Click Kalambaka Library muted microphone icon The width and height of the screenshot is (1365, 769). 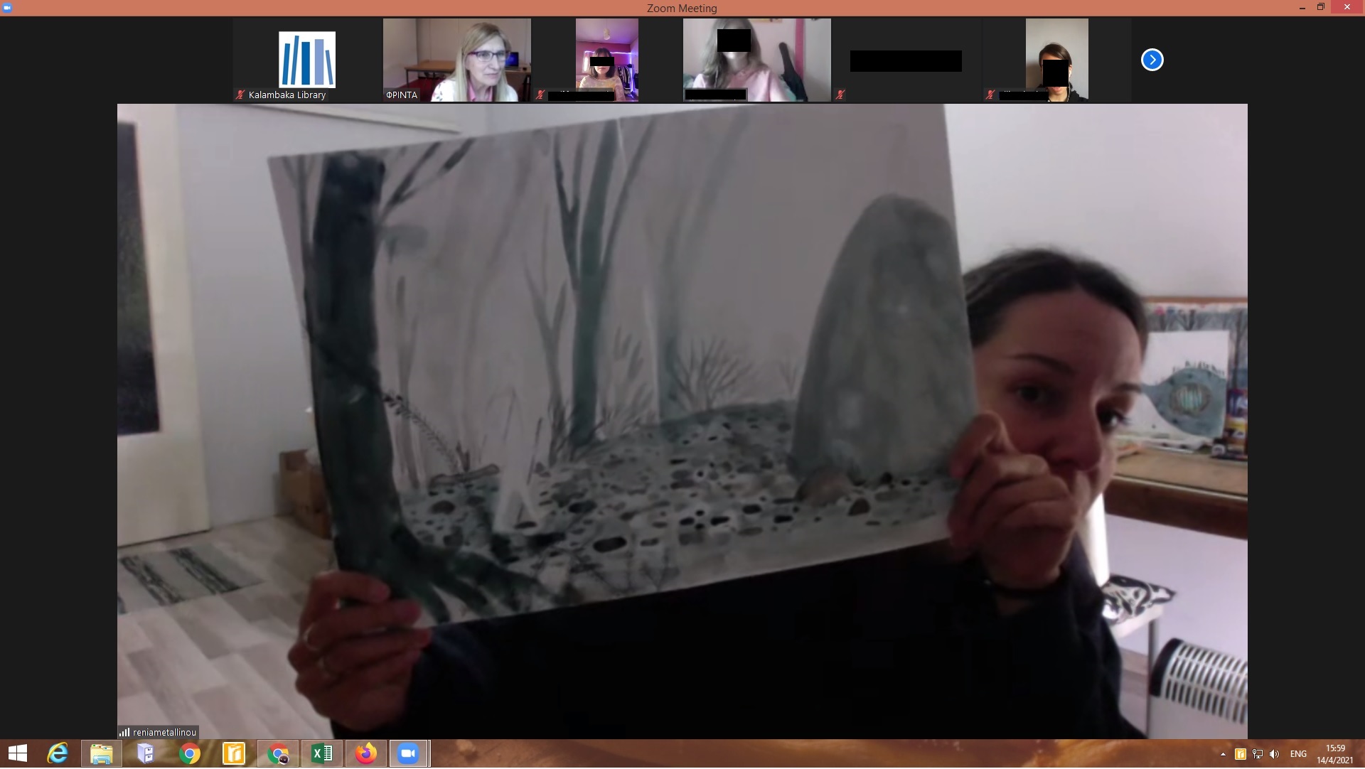tap(240, 95)
